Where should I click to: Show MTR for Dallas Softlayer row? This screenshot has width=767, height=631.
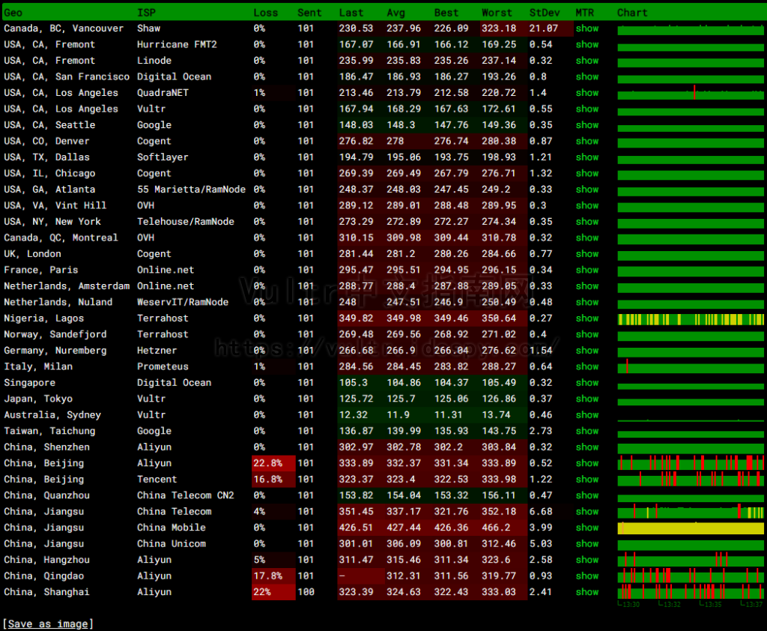click(587, 157)
